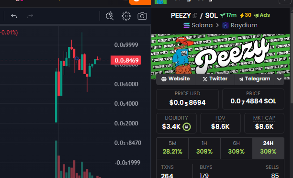
Task: Click the BUYS 179 count
Action: (x=204, y=176)
